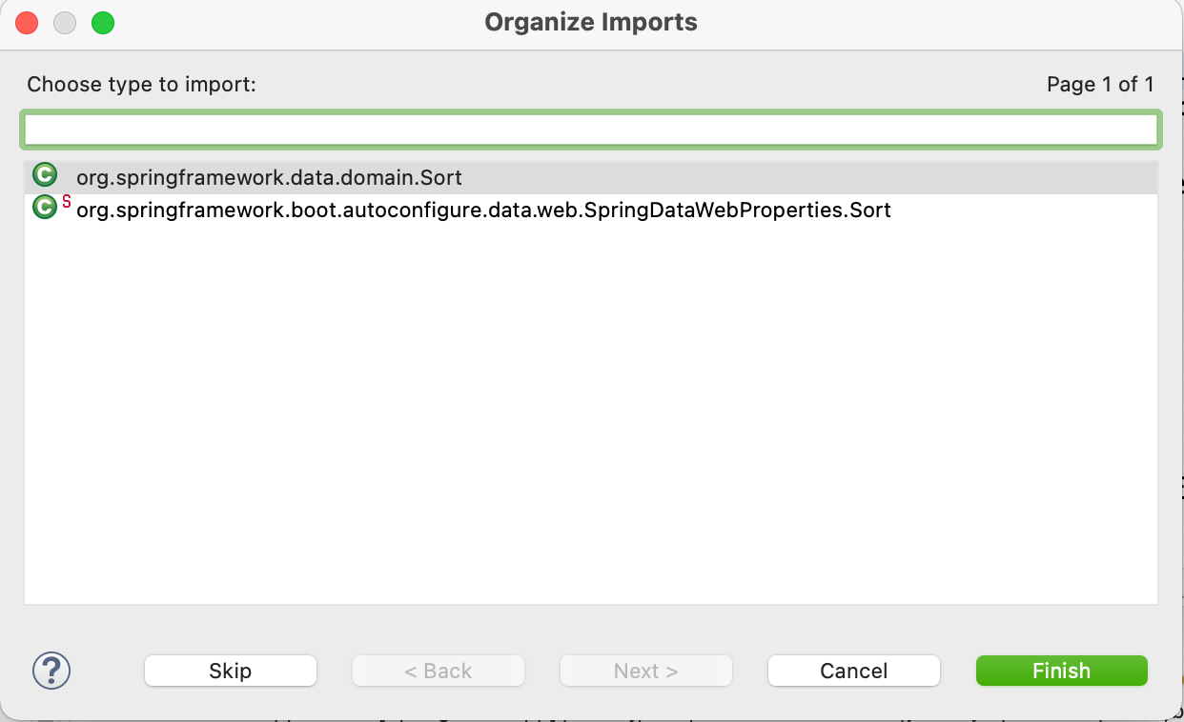The image size is (1184, 722).
Task: Click the "Choose type to import:" label
Action: pyautogui.click(x=142, y=85)
